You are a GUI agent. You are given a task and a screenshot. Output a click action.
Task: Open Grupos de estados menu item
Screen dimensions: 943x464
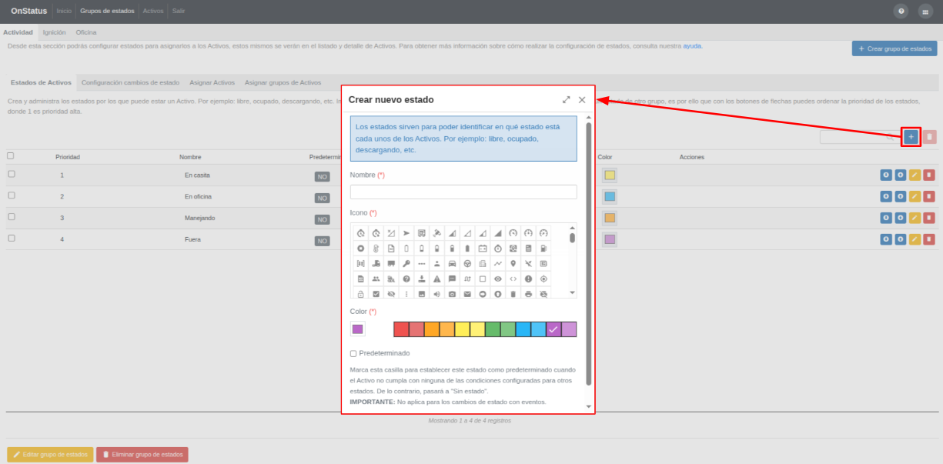point(107,11)
